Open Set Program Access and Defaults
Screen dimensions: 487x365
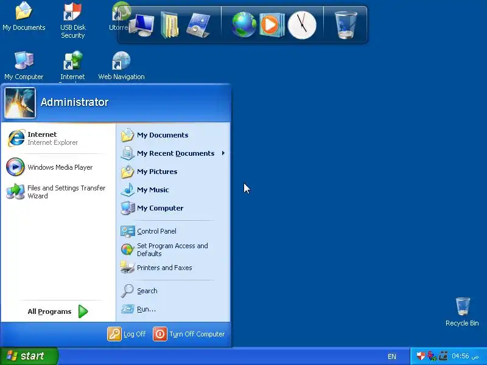(x=173, y=249)
